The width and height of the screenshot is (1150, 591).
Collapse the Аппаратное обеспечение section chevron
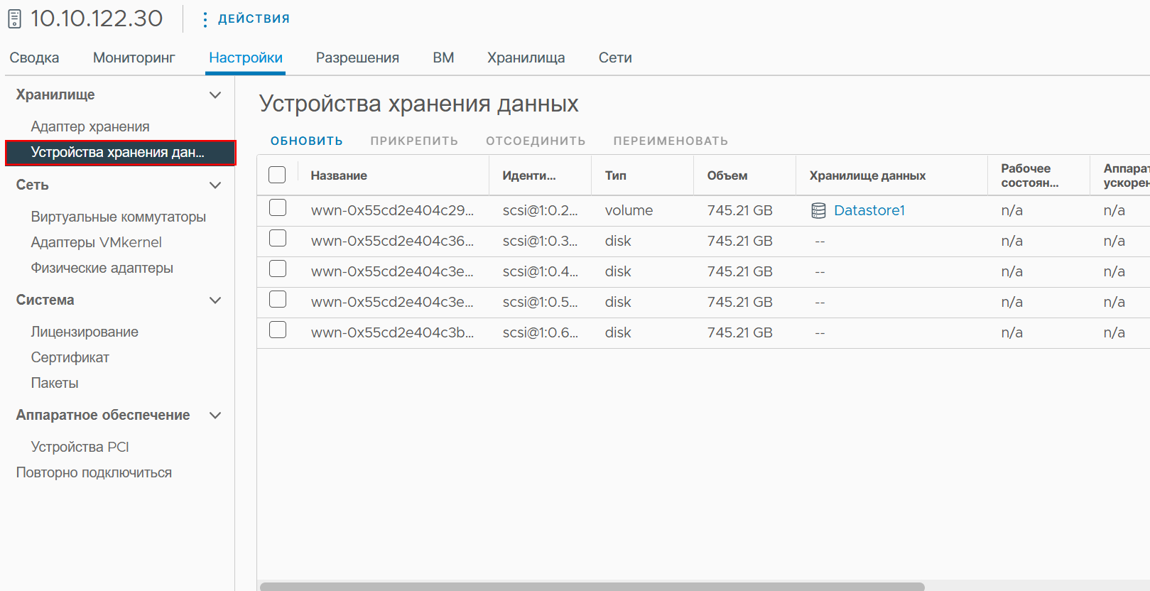pyautogui.click(x=215, y=415)
